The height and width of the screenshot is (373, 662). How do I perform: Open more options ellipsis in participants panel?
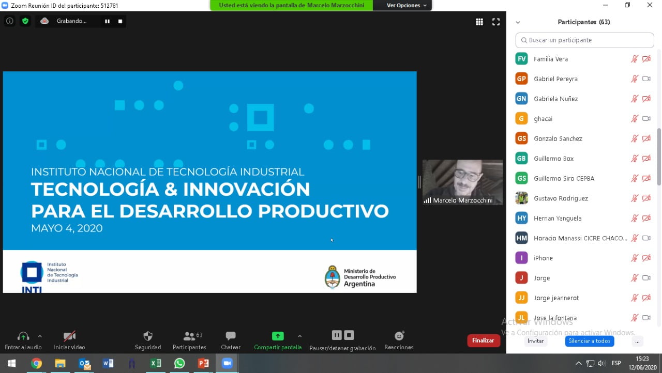(637, 341)
